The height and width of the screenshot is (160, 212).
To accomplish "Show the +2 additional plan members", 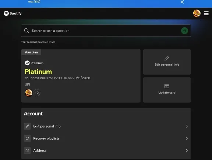I will point(37,93).
